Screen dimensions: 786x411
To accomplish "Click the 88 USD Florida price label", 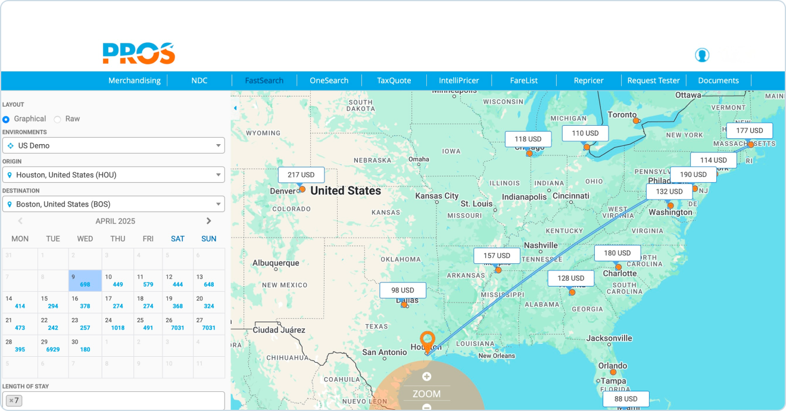I will pos(626,398).
